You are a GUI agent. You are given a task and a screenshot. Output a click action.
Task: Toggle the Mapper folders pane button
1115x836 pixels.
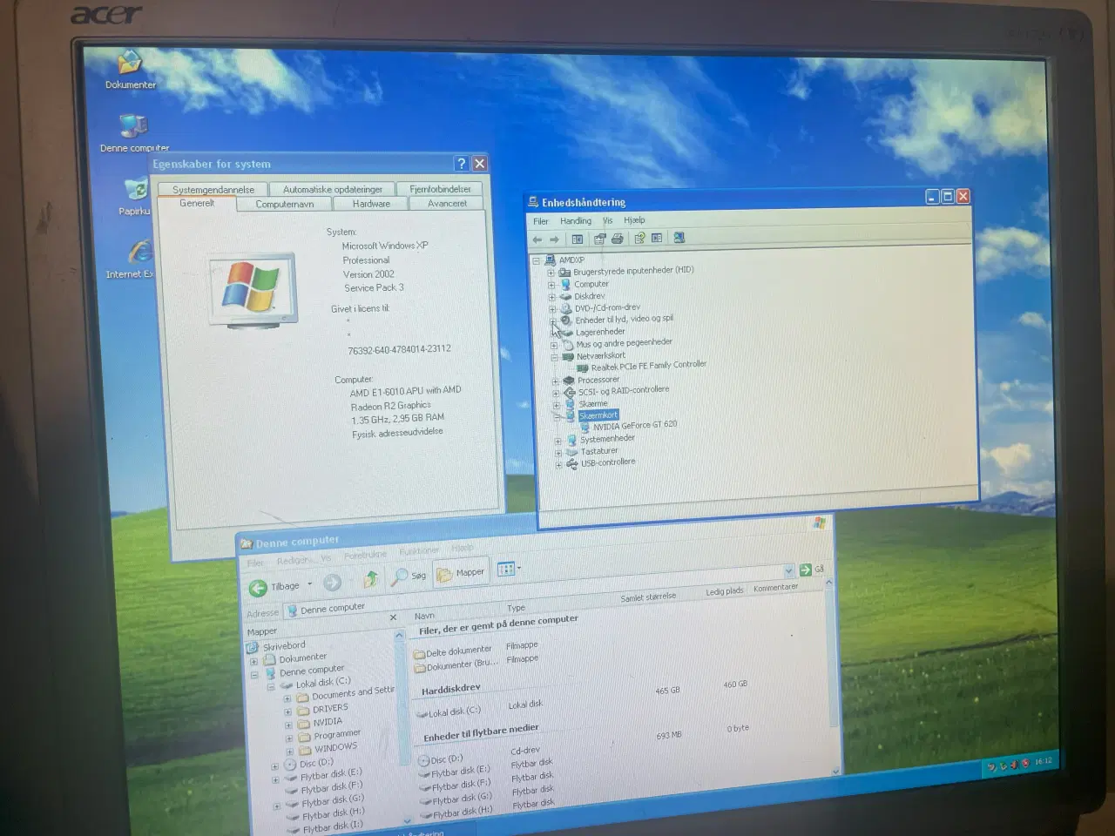460,573
